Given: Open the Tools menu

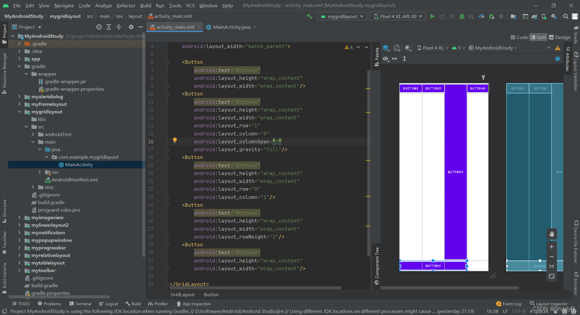Looking at the screenshot, I should click(175, 5).
